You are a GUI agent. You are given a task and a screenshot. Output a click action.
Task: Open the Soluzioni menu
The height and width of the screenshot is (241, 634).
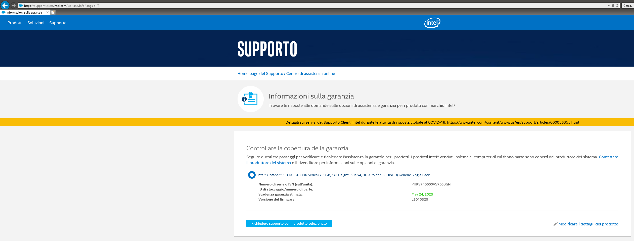36,23
